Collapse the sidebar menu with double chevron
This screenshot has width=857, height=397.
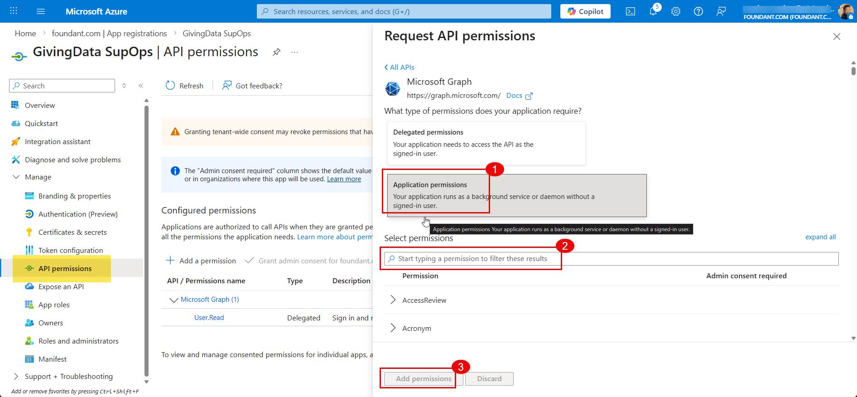pos(141,86)
